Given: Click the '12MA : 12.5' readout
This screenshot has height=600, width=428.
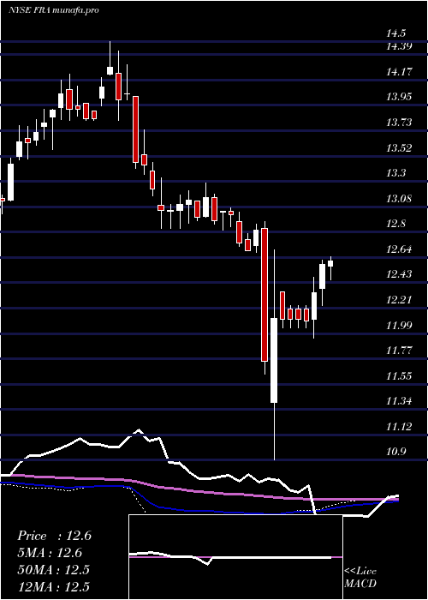Looking at the screenshot, I should tap(53, 586).
